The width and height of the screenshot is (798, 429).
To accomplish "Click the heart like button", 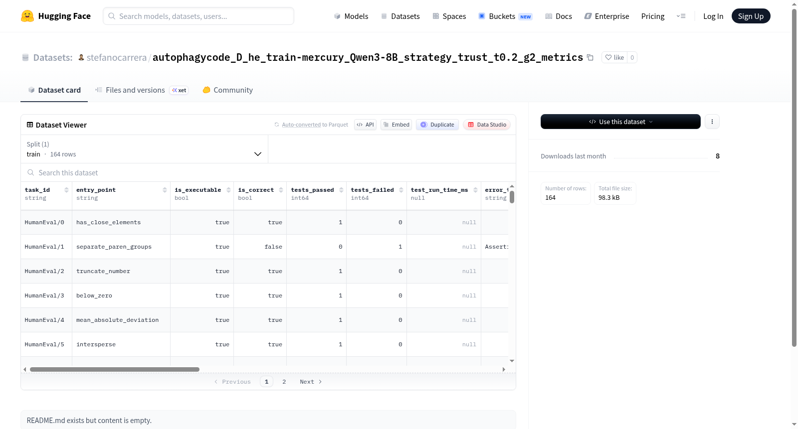I will [x=614, y=57].
